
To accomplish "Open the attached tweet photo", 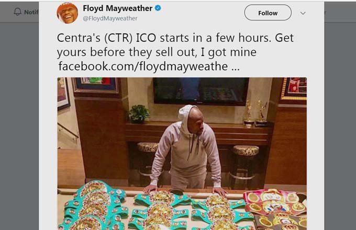I will [x=182, y=154].
